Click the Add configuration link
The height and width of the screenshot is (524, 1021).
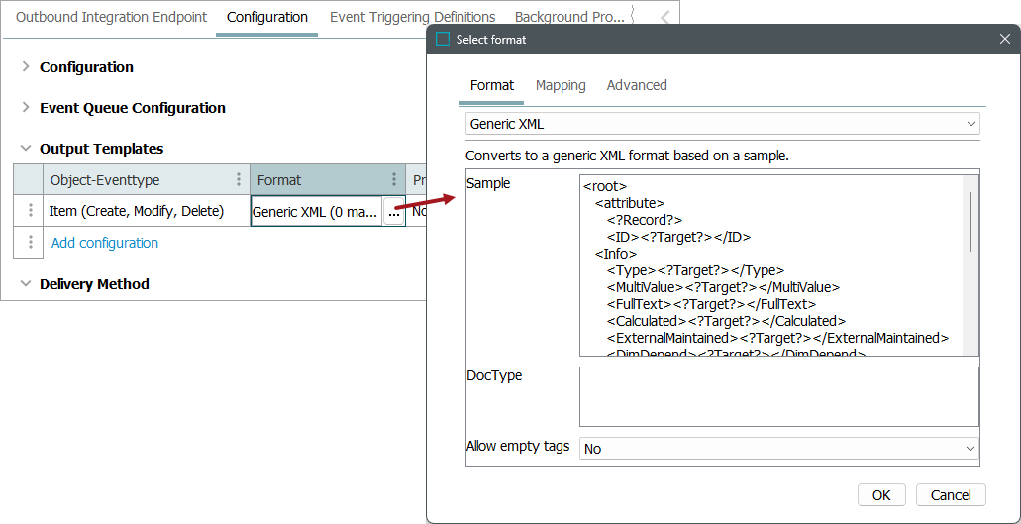coord(105,243)
